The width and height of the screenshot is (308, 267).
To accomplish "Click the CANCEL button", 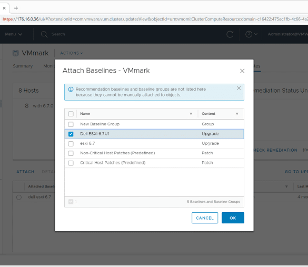I will (x=205, y=218).
